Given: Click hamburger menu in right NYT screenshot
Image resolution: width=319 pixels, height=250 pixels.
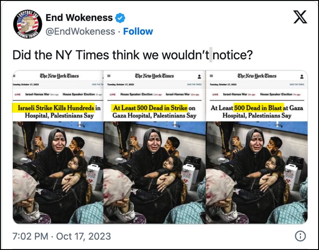Looking at the screenshot, I should pos(211,76).
